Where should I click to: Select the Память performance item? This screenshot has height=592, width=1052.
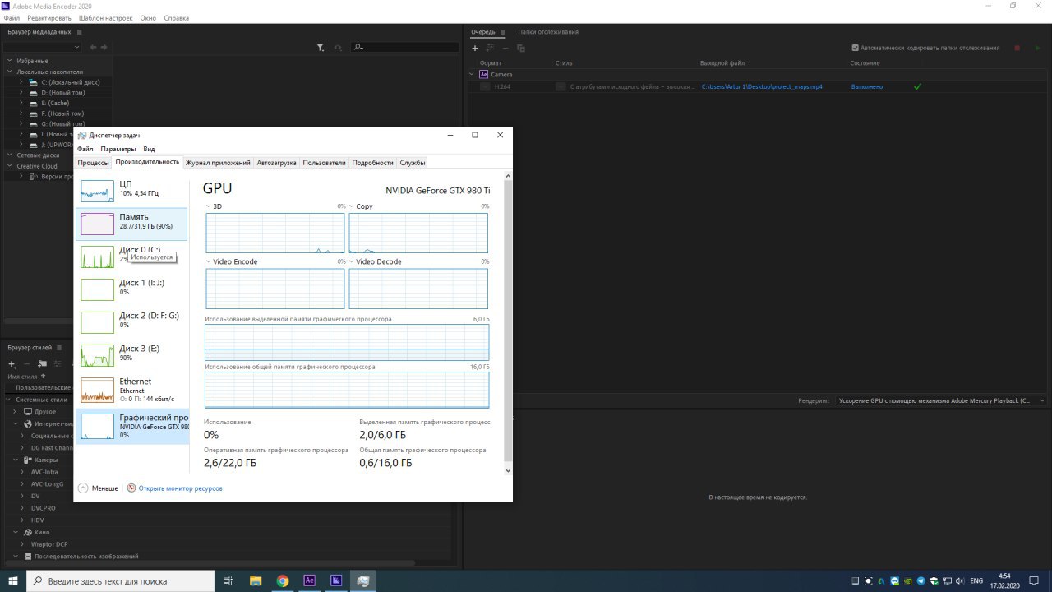(131, 224)
